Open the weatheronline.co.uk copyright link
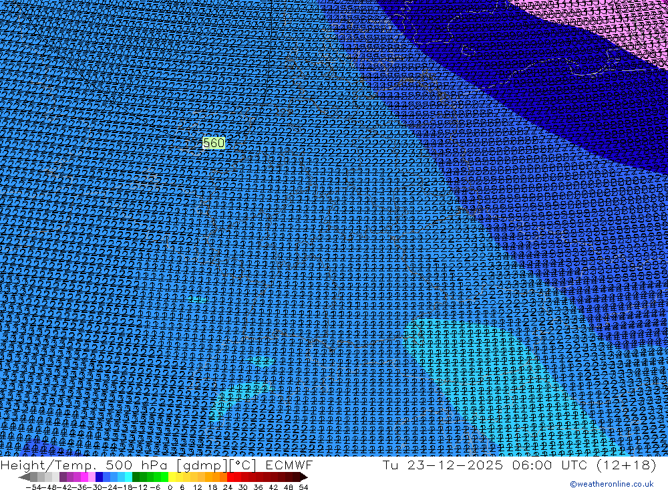 612,484
